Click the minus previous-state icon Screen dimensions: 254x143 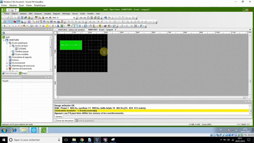47,17
